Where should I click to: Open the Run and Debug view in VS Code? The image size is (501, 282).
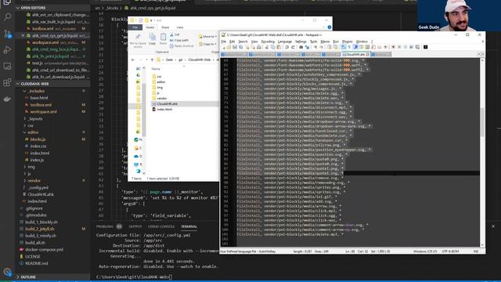(x=7, y=50)
